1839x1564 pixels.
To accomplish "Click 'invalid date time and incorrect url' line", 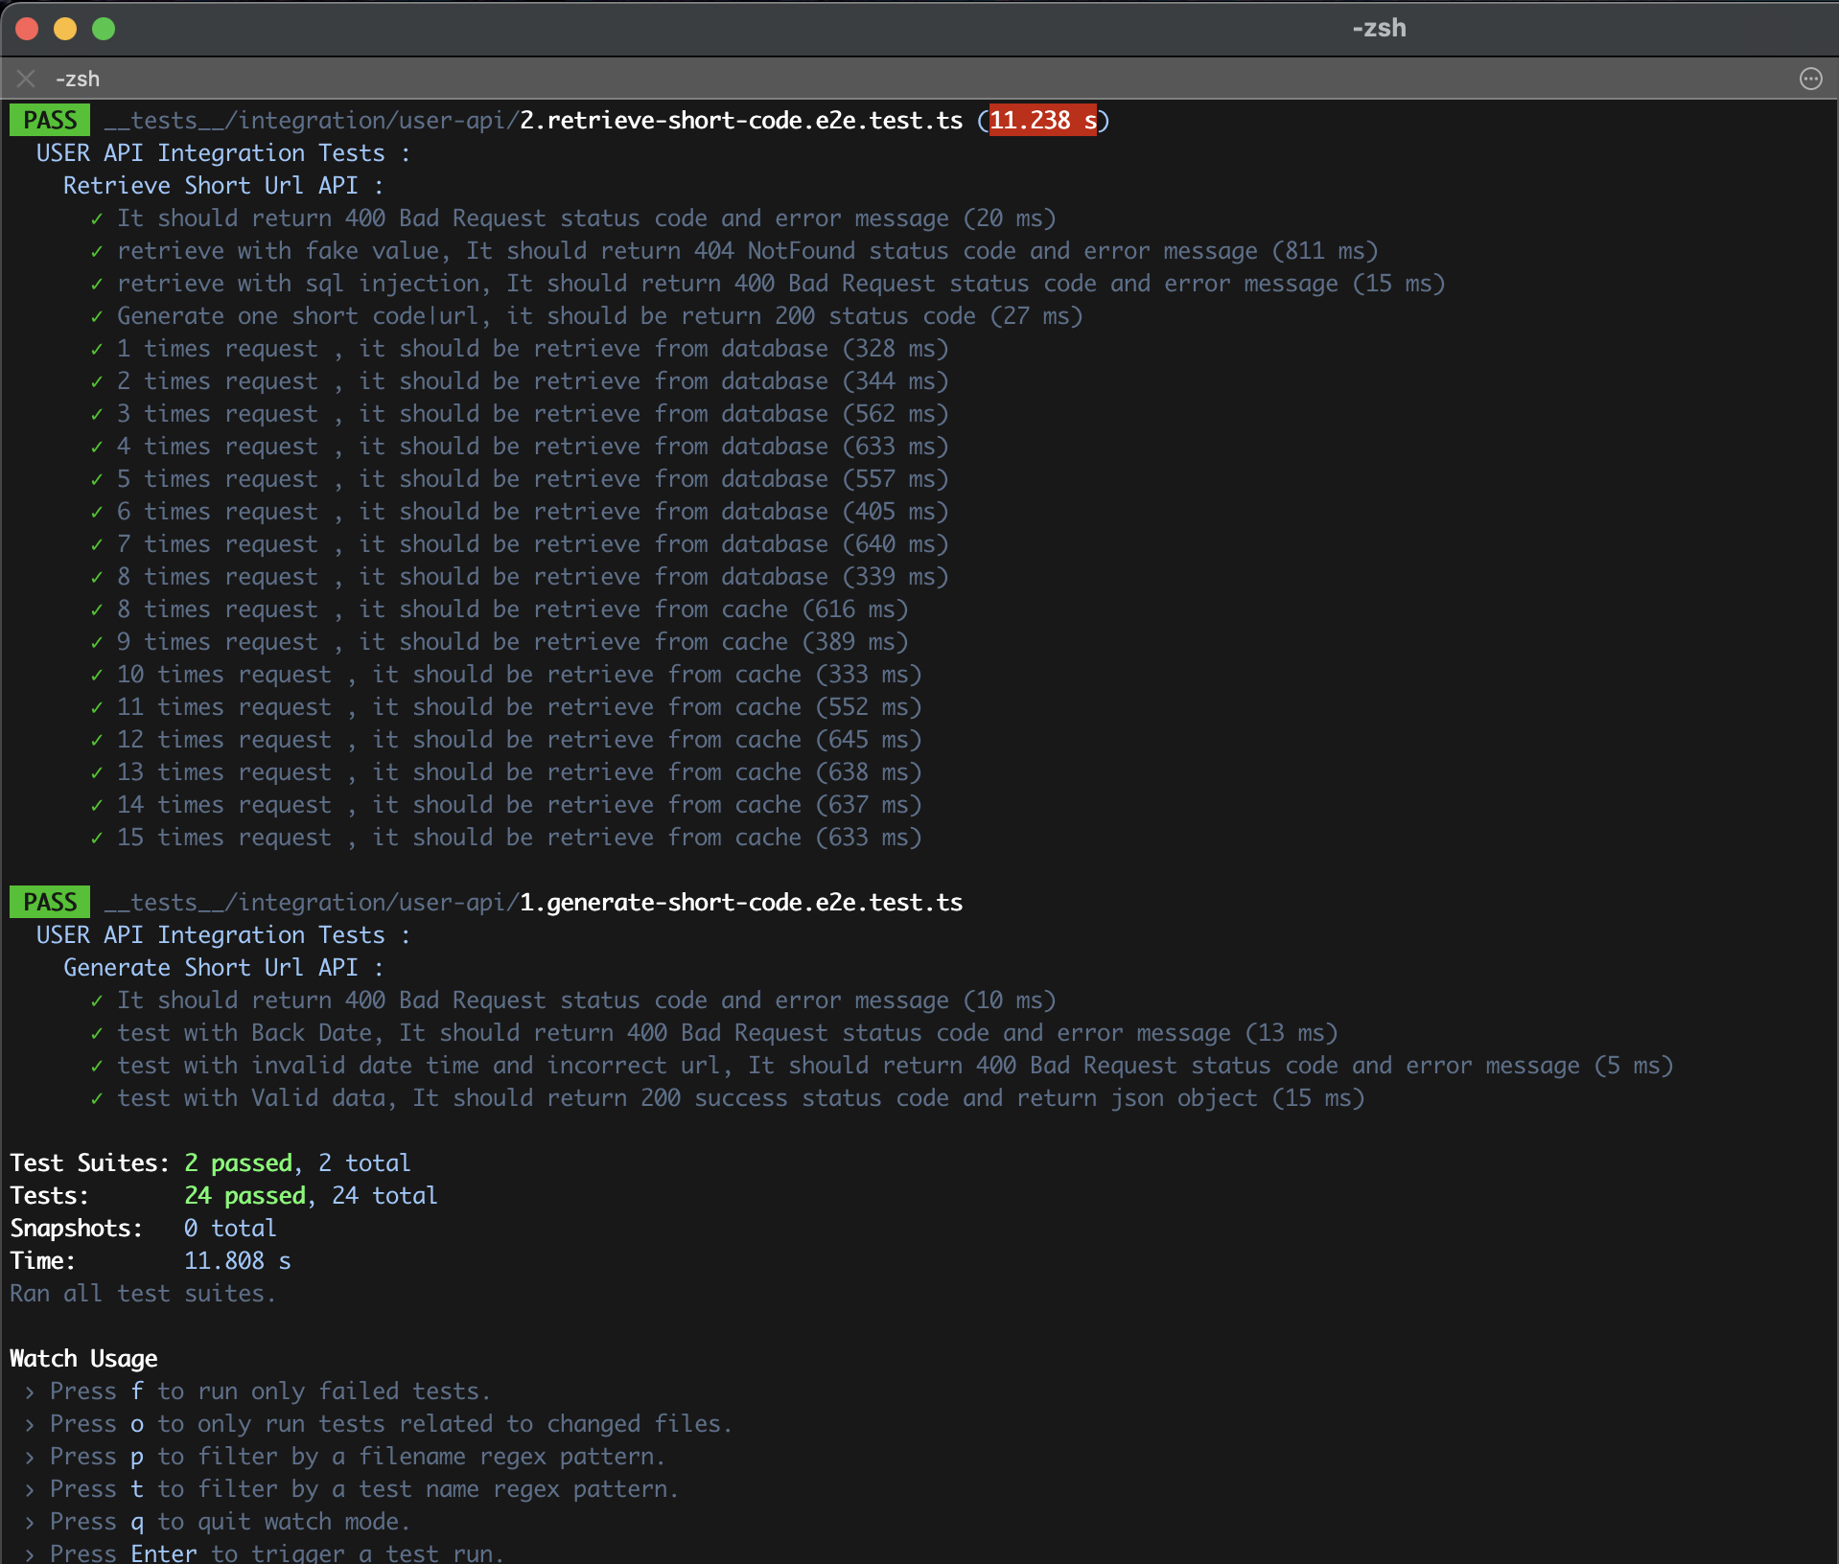I will (x=882, y=1065).
